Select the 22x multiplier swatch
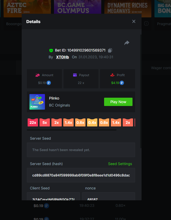This screenshot has height=220, width=171. coord(33,123)
